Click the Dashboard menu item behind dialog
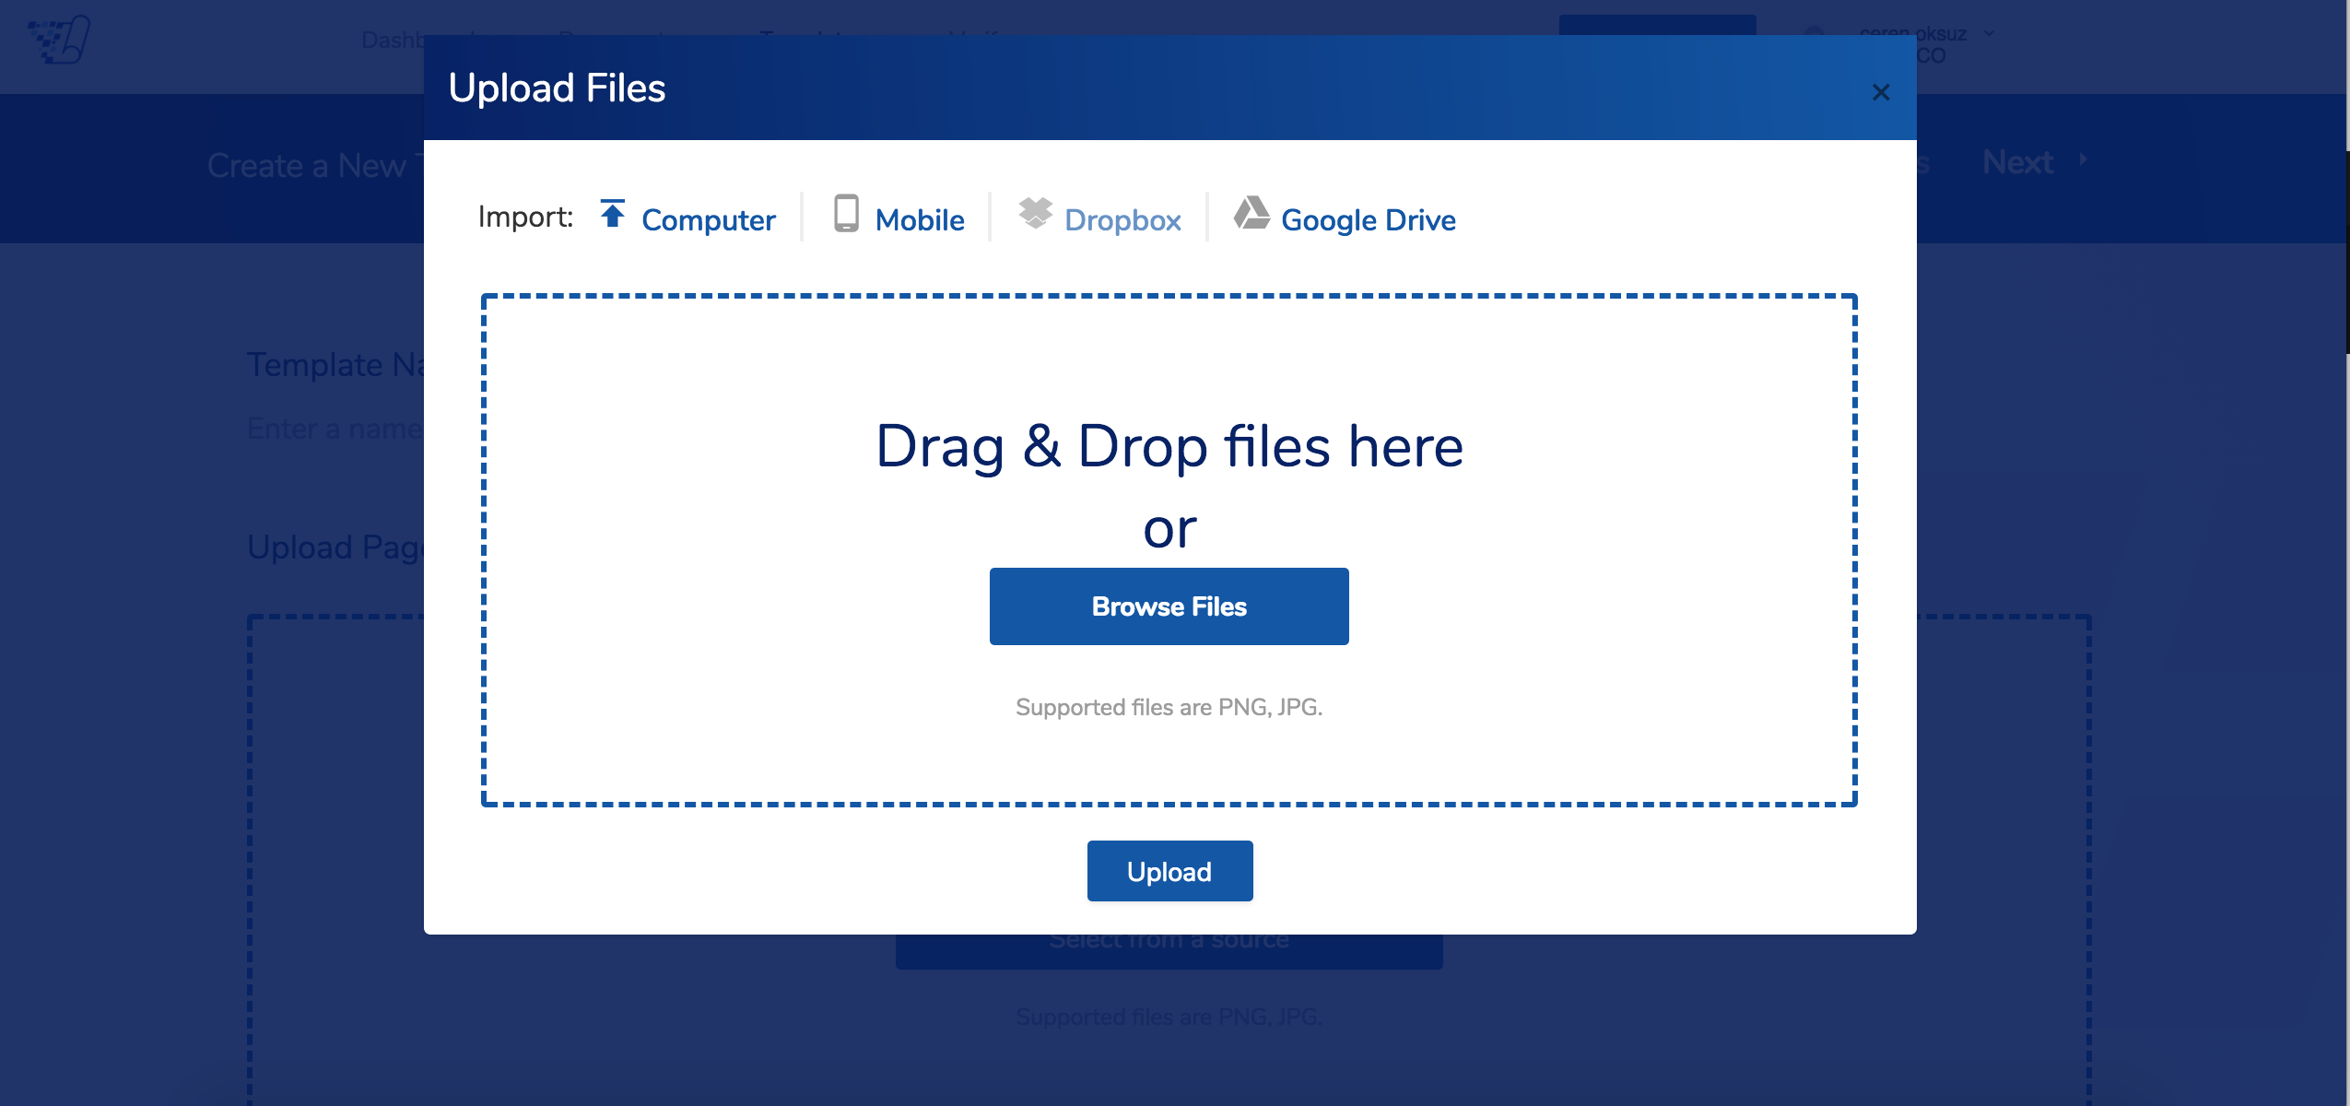 click(392, 40)
